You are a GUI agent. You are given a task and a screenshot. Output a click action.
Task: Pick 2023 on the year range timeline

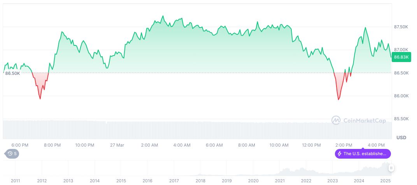pyautogui.click(x=333, y=181)
